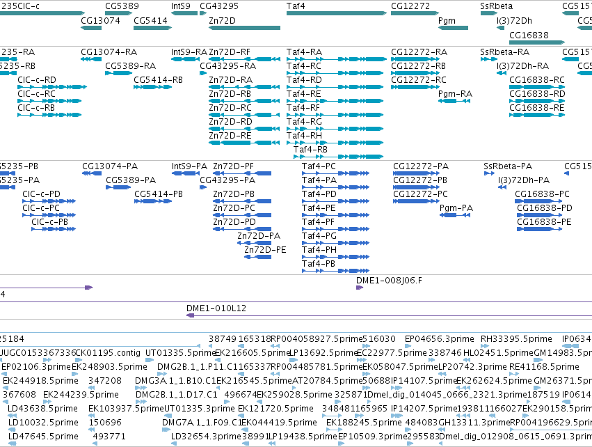The width and height of the screenshot is (592, 447).
Task: Select the SsRbeta gene label
Action: point(497,6)
